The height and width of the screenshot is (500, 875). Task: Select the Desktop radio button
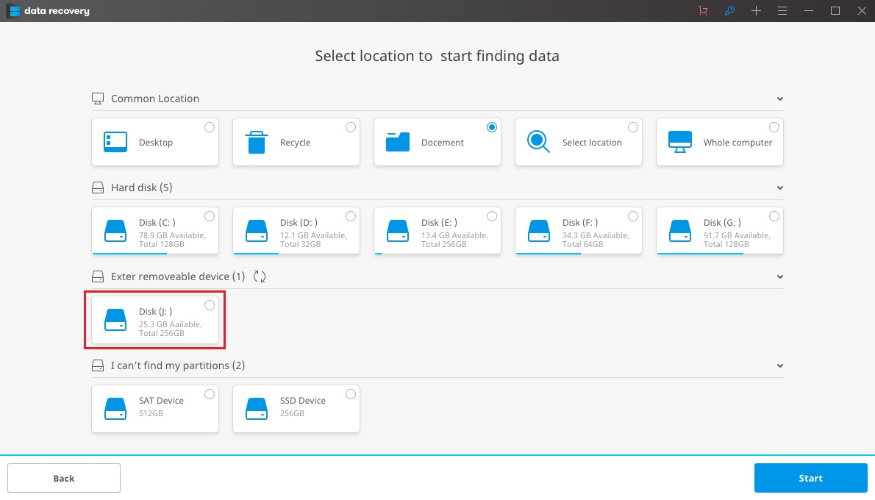click(210, 127)
